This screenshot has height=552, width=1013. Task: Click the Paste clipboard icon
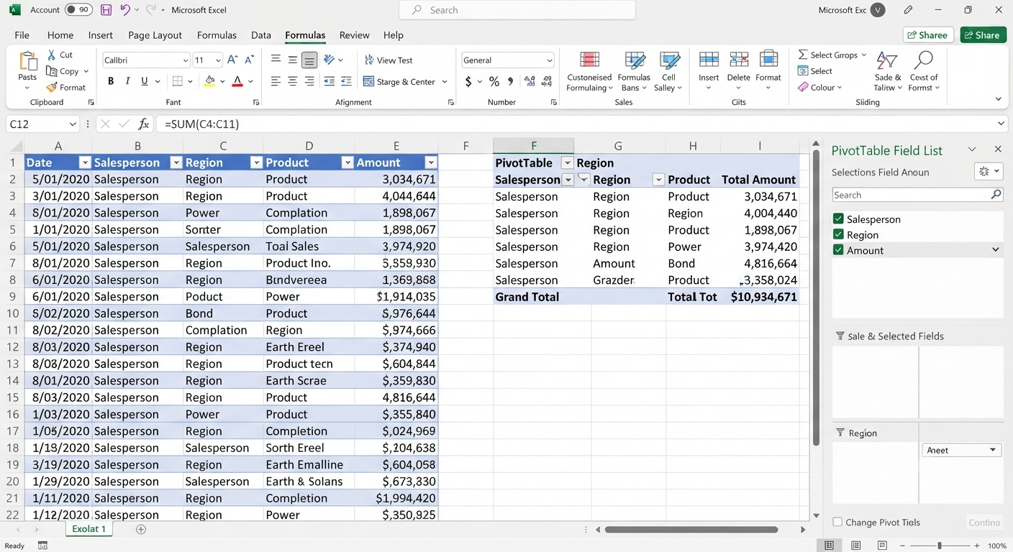(x=27, y=61)
